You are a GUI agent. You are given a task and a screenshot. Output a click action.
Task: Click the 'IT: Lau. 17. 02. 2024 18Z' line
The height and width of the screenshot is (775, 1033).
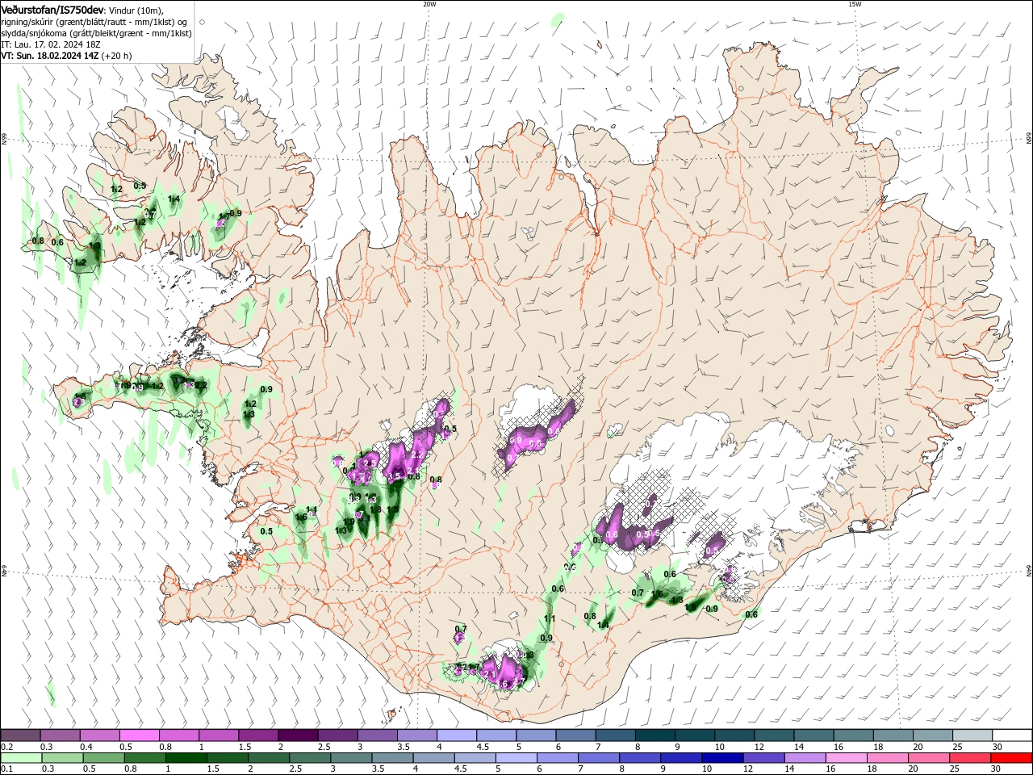click(51, 44)
